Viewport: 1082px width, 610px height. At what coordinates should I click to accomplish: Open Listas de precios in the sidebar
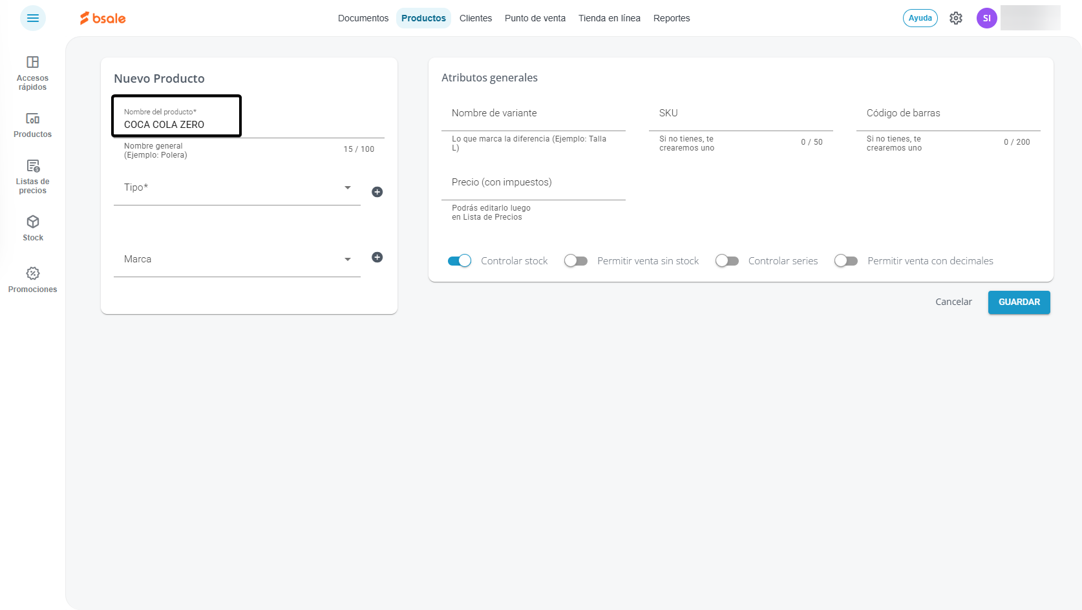[x=33, y=176]
